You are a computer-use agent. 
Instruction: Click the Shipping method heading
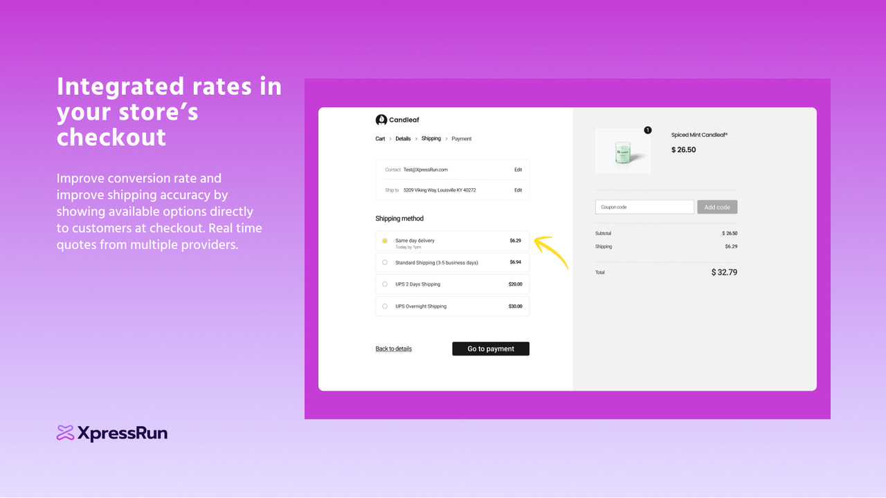(x=399, y=219)
